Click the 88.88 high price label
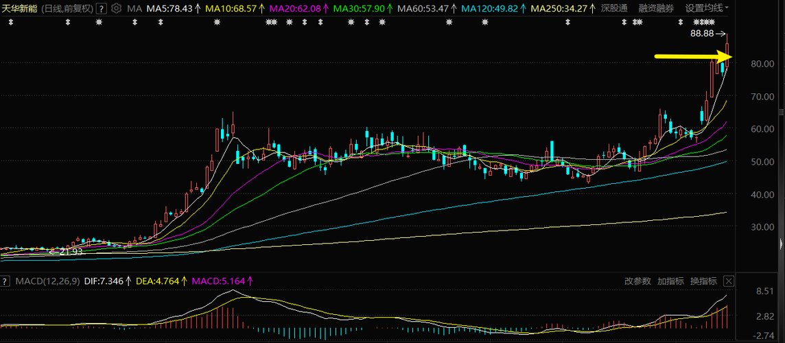The height and width of the screenshot is (343, 785). [701, 34]
